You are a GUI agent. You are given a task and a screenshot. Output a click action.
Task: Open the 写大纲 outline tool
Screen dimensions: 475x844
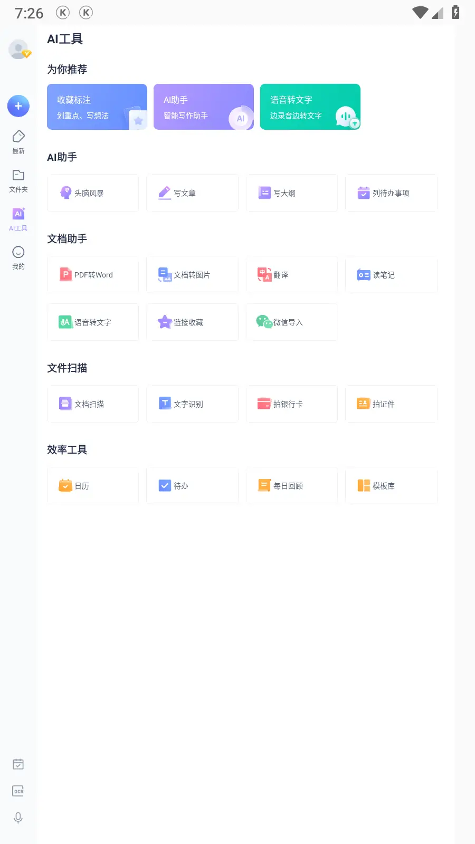(x=292, y=193)
